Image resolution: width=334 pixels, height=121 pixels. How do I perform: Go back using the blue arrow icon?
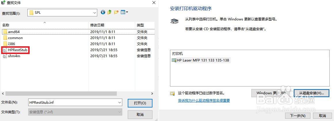click(103, 12)
